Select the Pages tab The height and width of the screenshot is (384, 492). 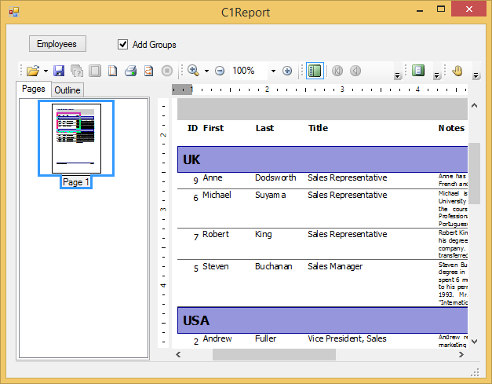pyautogui.click(x=34, y=90)
